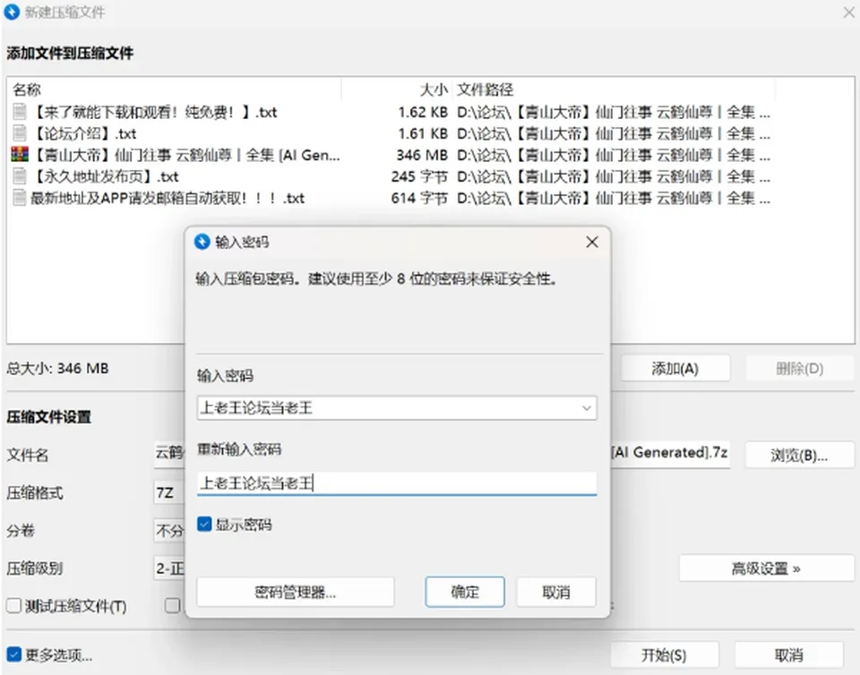Expand 高级设置 options

pyautogui.click(x=766, y=568)
